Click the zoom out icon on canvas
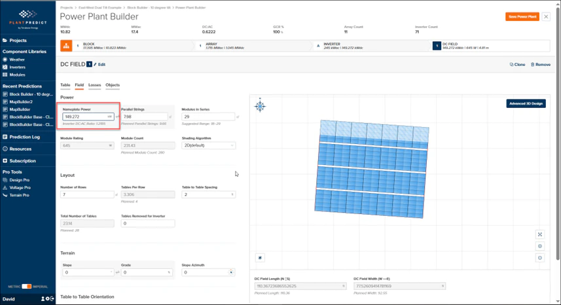This screenshot has height=305, width=561. click(x=540, y=258)
